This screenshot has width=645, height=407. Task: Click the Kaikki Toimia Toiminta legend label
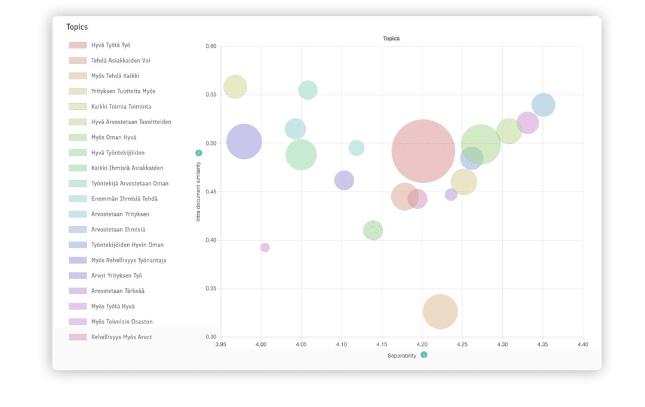121,107
